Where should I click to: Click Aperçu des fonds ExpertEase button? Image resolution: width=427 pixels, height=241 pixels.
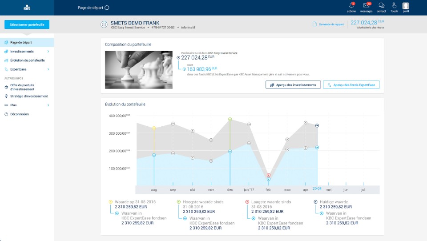(351, 85)
